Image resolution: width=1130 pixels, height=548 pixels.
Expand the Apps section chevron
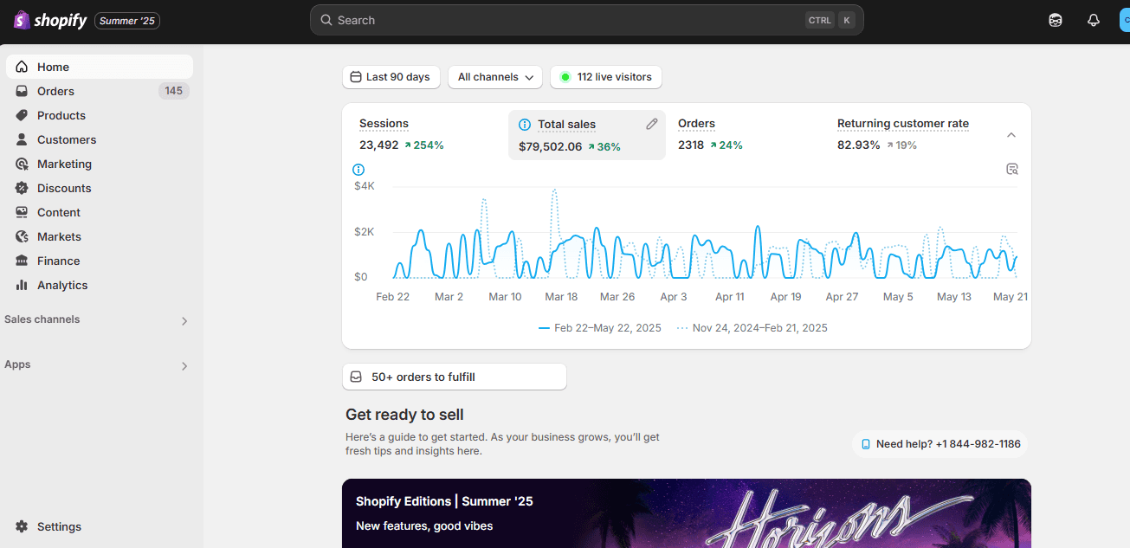(x=184, y=365)
